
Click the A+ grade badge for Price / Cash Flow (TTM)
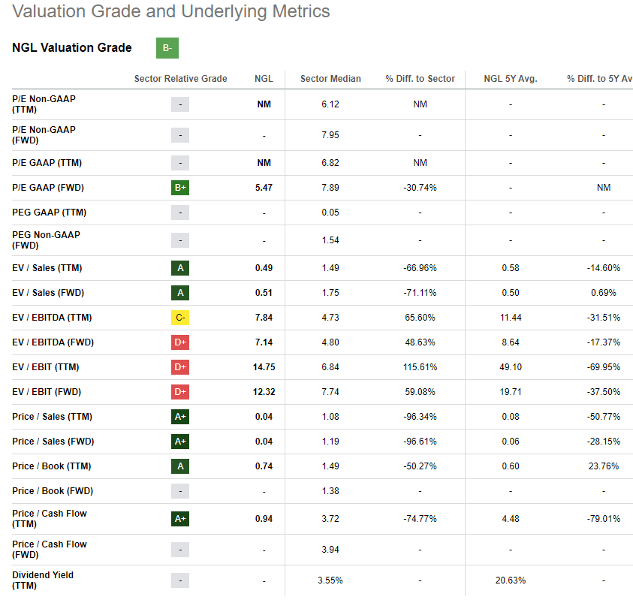(x=180, y=518)
